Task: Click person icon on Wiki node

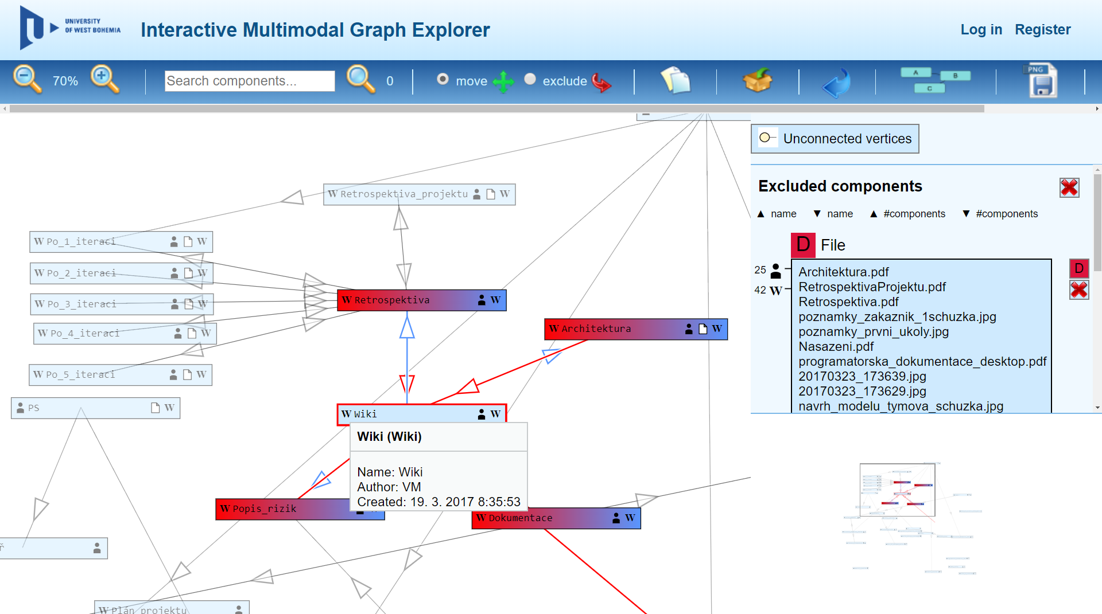Action: (482, 414)
